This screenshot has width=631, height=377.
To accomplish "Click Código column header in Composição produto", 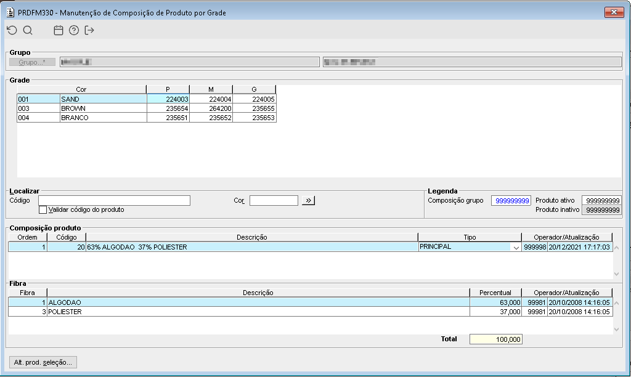I will click(67, 237).
